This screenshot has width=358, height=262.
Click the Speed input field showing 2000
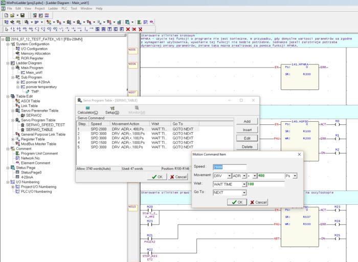click(230, 167)
